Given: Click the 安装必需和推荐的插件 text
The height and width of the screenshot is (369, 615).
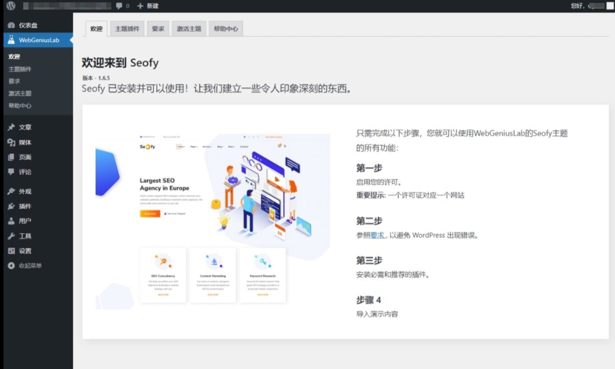Looking at the screenshot, I should (x=393, y=275).
